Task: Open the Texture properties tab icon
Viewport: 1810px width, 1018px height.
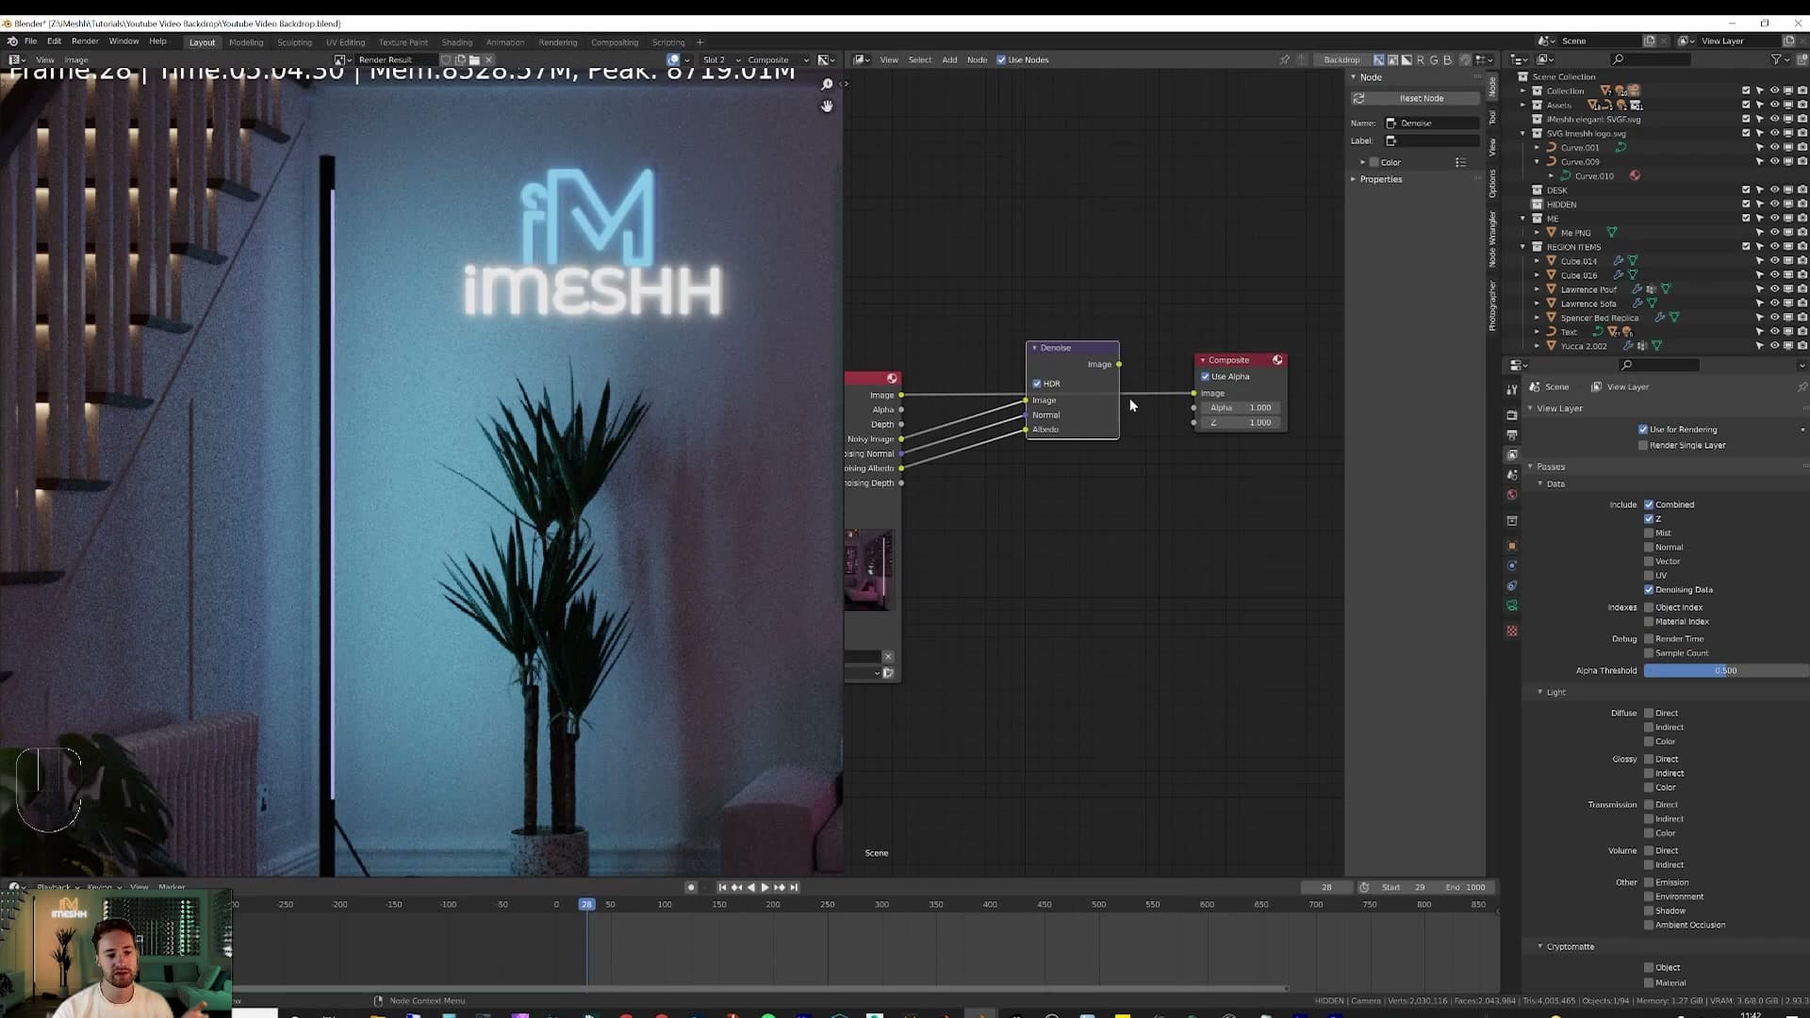Action: (x=1512, y=631)
